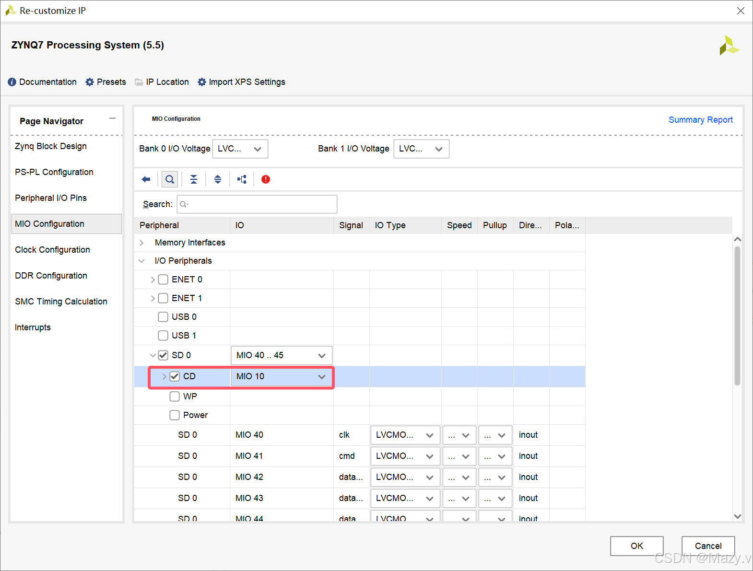753x571 pixels.
Task: Close the Re-customize IP dialog
Action: coord(741,11)
